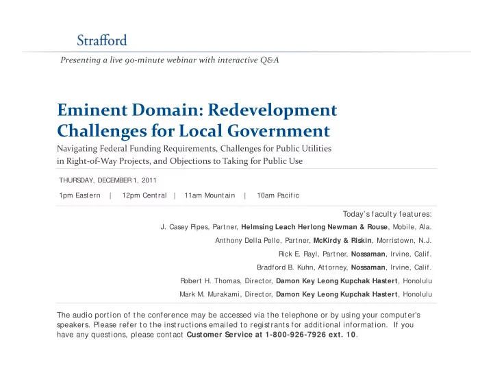Image resolution: width=493 pixels, height=382 pixels.
Task: Click the '1pm Eastern' time
Action: [80, 195]
